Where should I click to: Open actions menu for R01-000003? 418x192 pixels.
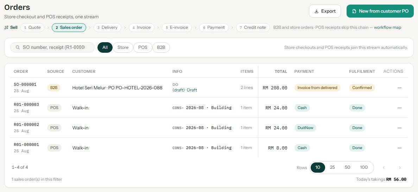point(399,108)
